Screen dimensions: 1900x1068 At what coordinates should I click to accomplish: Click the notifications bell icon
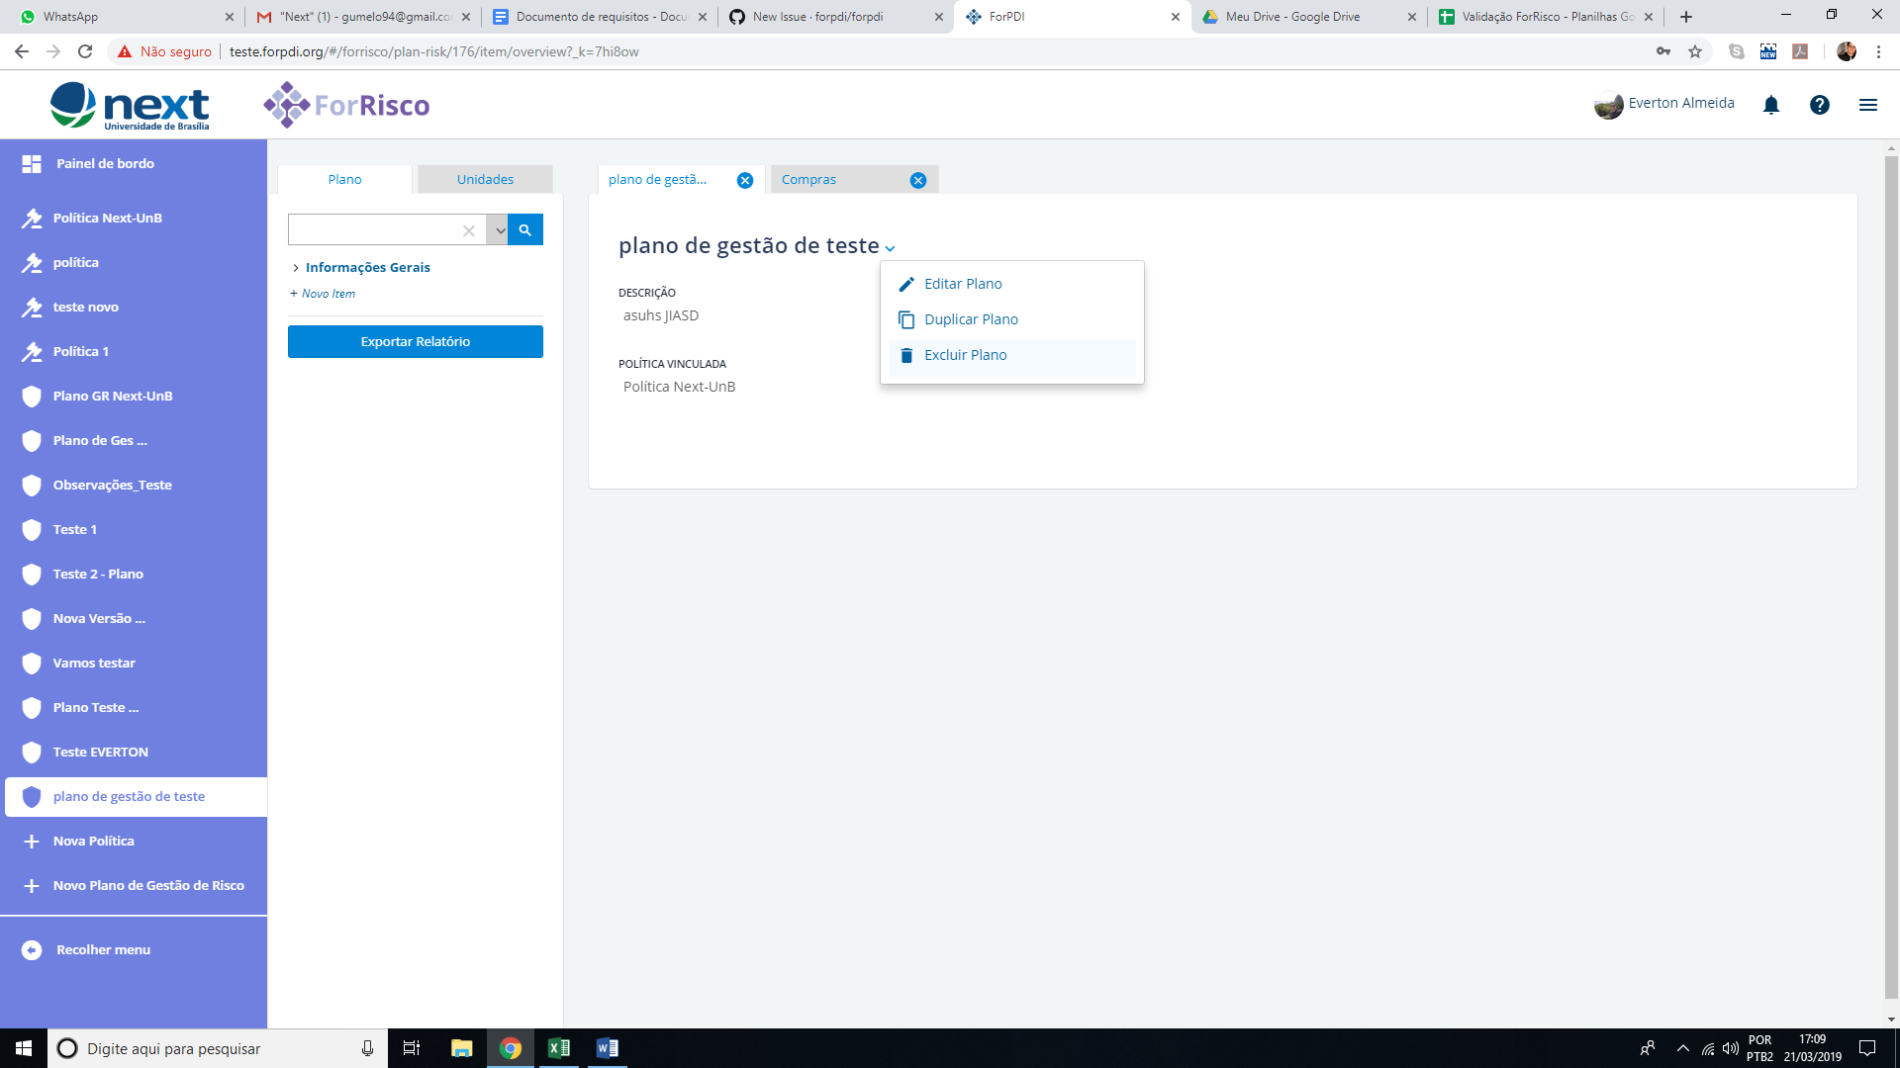click(x=1771, y=105)
